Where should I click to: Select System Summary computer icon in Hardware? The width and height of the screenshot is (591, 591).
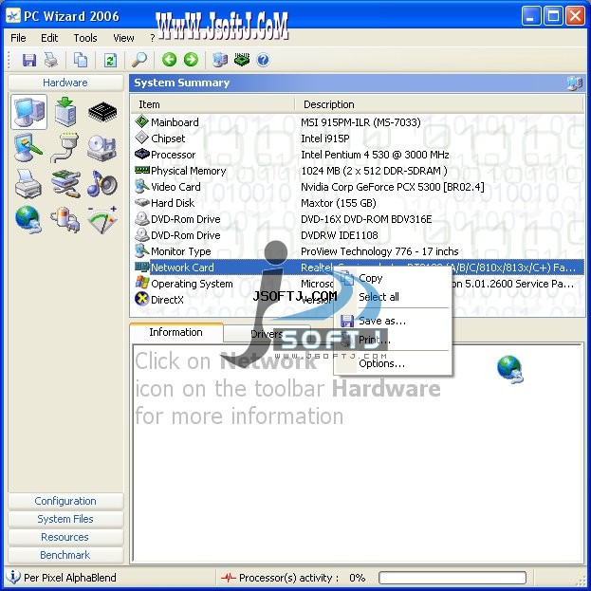[x=29, y=112]
